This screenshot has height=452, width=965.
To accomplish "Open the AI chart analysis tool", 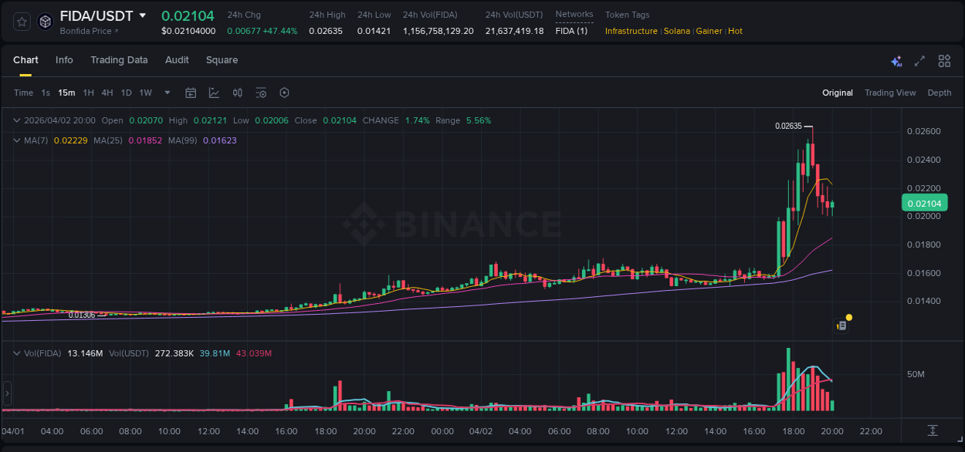I will pos(896,60).
